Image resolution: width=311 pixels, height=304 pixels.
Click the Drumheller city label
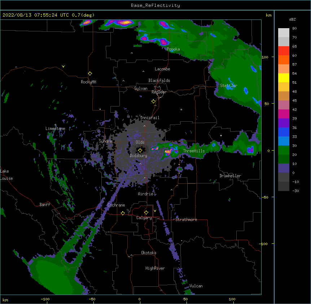pos(230,176)
